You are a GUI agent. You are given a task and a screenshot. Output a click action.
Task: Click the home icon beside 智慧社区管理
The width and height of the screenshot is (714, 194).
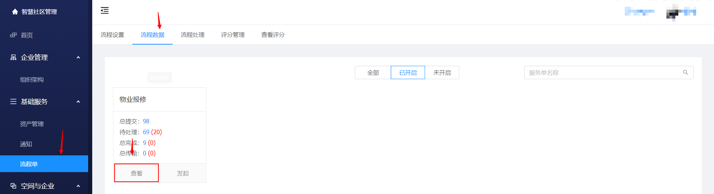[x=15, y=12]
